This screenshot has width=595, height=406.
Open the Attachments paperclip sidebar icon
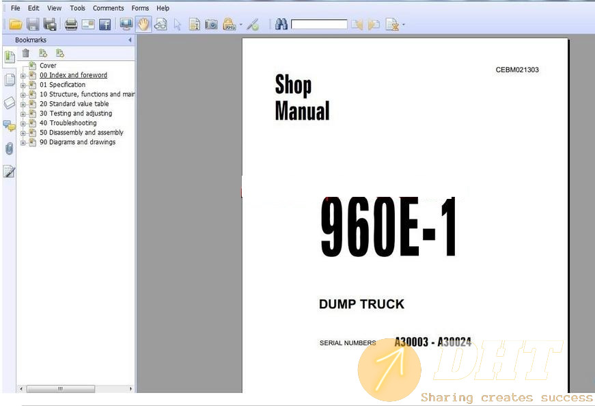tap(10, 148)
